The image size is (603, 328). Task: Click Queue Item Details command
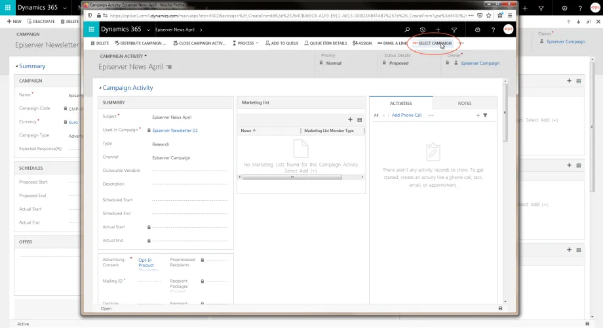click(x=325, y=43)
